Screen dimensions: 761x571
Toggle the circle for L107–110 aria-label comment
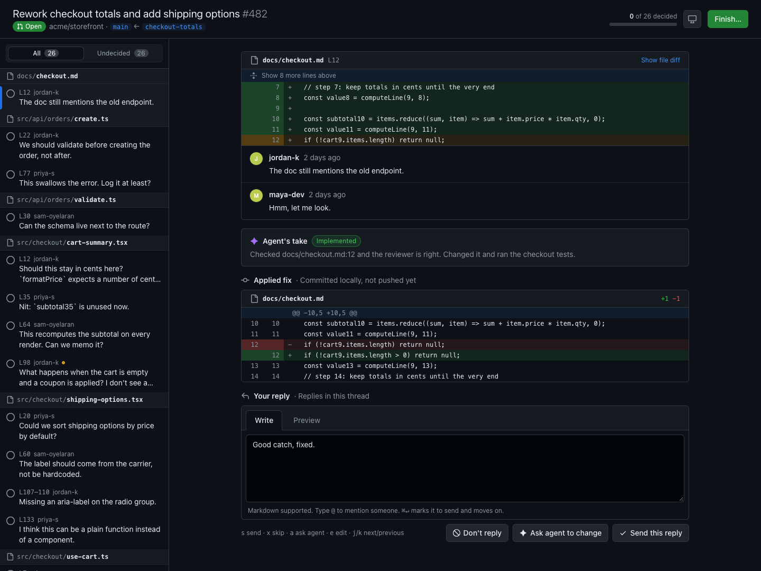tap(11, 493)
